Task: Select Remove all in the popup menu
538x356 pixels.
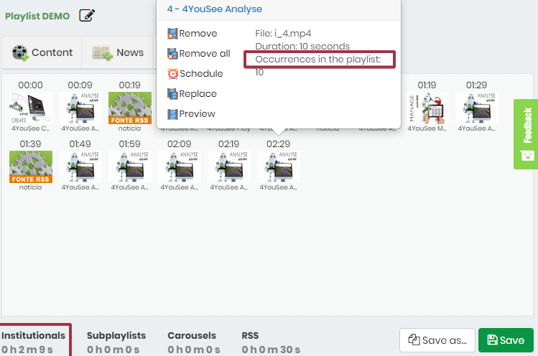Action: (199, 54)
